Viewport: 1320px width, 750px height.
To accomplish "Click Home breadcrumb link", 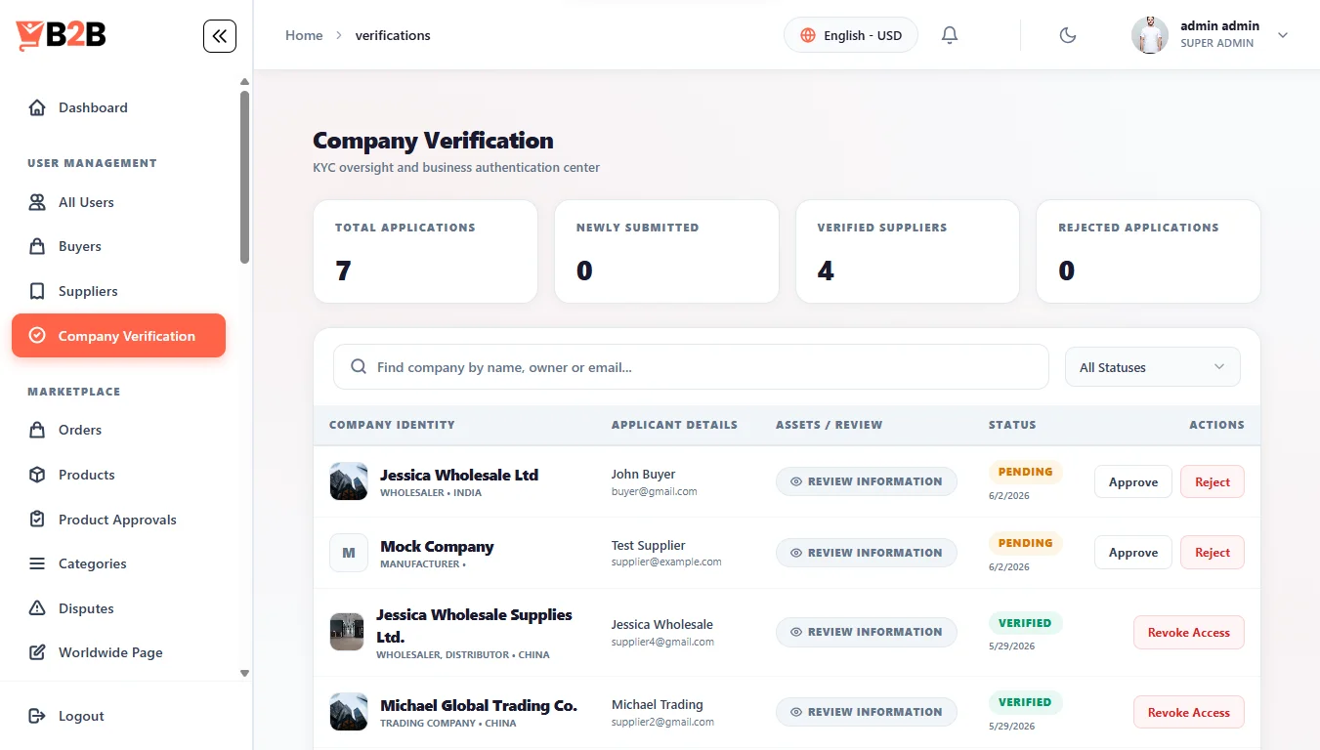I will click(x=304, y=35).
